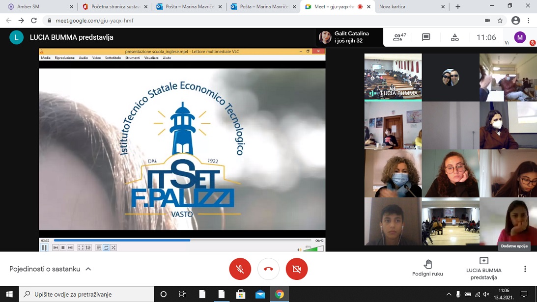Open VLC extended settings equalizer icon

click(x=88, y=247)
